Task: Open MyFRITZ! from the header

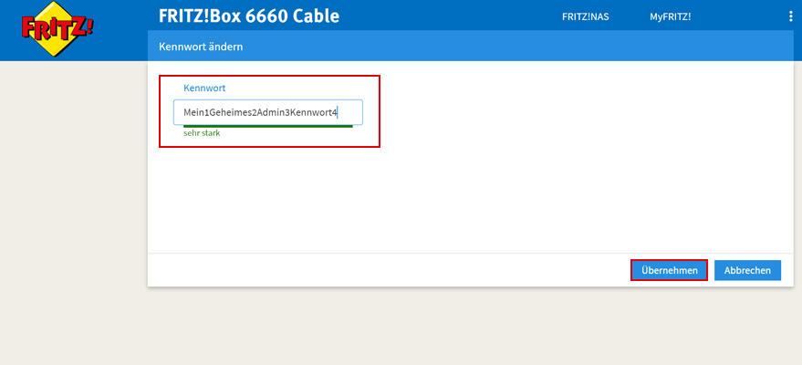Action: [670, 16]
